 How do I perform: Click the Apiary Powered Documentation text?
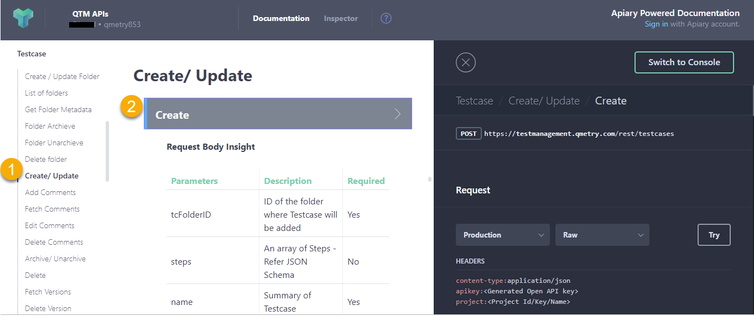pos(675,13)
